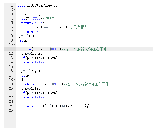This screenshot has height=128, width=153.
Task: Click the comment '//左子树的最大值在右下角'
Action: coord(85,49)
